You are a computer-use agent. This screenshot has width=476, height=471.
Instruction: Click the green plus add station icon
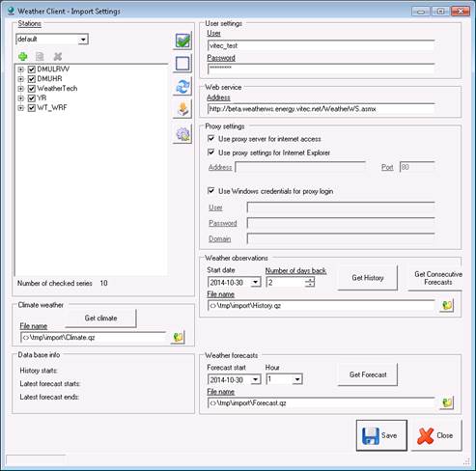click(23, 57)
